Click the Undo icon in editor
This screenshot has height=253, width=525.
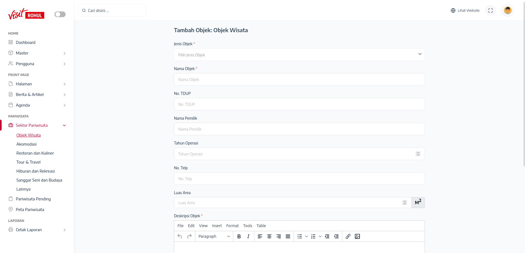180,236
